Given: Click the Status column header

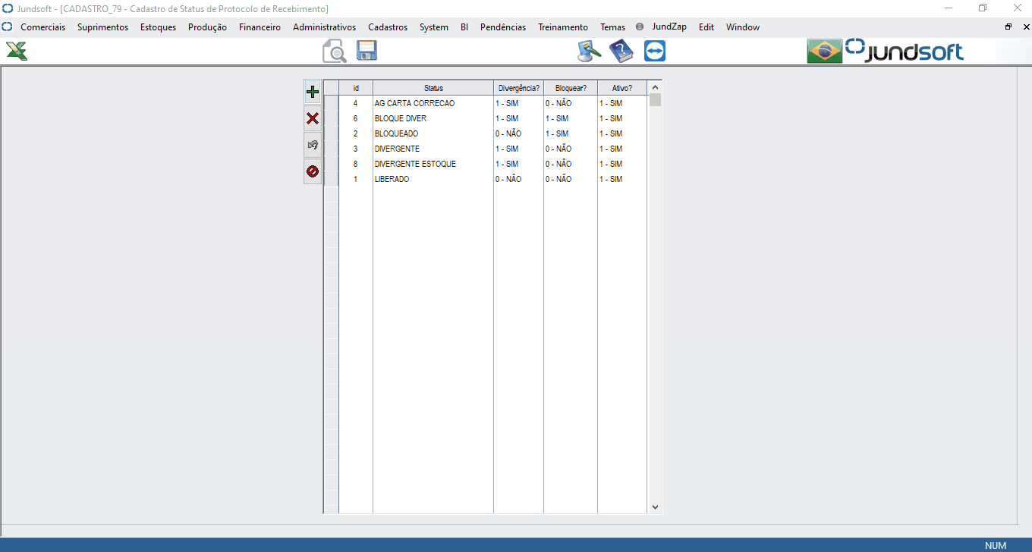Looking at the screenshot, I should point(433,88).
